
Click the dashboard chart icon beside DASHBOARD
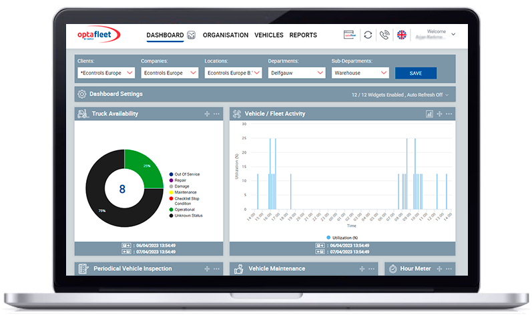click(x=192, y=35)
